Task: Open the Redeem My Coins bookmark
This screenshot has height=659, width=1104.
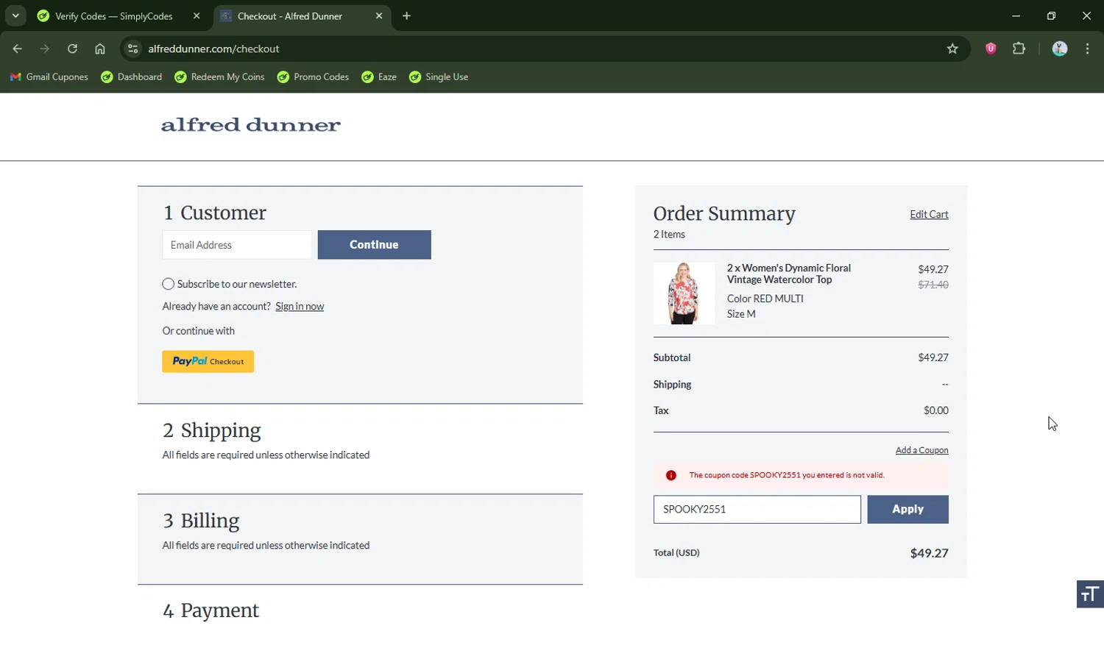Action: click(x=219, y=77)
